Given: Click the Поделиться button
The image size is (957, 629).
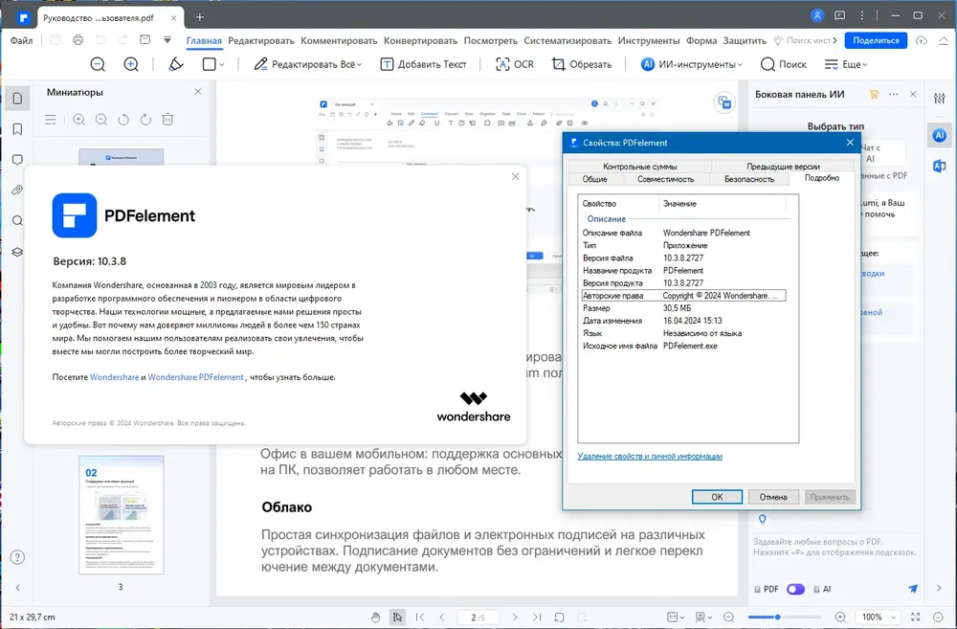Looking at the screenshot, I should coord(876,40).
